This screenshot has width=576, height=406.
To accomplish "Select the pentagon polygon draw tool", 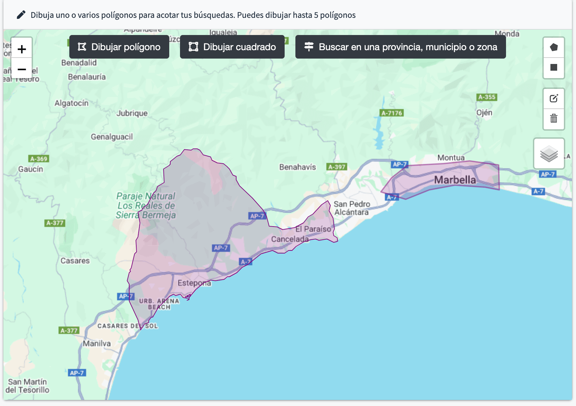I will point(553,47).
